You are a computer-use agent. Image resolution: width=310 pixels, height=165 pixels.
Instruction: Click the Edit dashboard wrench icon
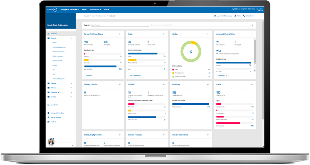pos(244,16)
